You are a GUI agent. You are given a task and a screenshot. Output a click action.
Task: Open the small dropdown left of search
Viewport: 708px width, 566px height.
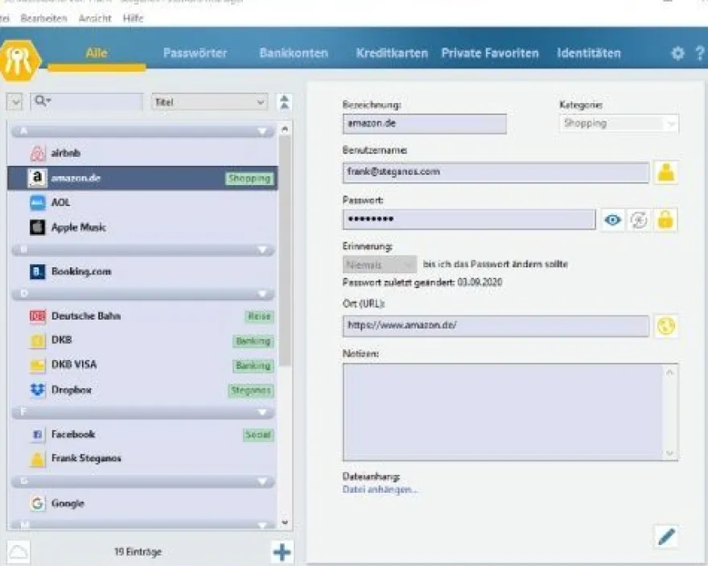pos(15,102)
